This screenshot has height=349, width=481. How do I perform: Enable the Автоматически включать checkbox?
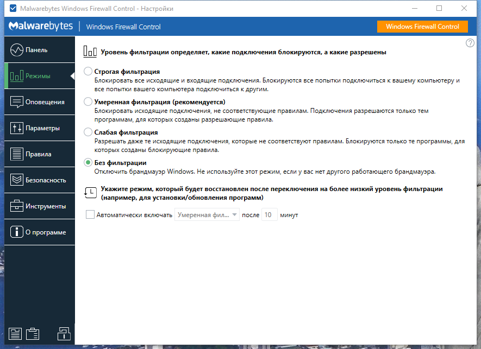pyautogui.click(x=90, y=214)
